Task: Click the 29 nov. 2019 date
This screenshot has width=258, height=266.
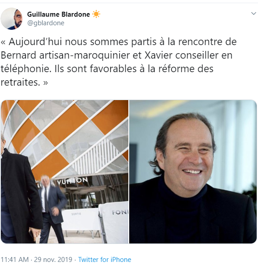Action: pyautogui.click(x=53, y=260)
